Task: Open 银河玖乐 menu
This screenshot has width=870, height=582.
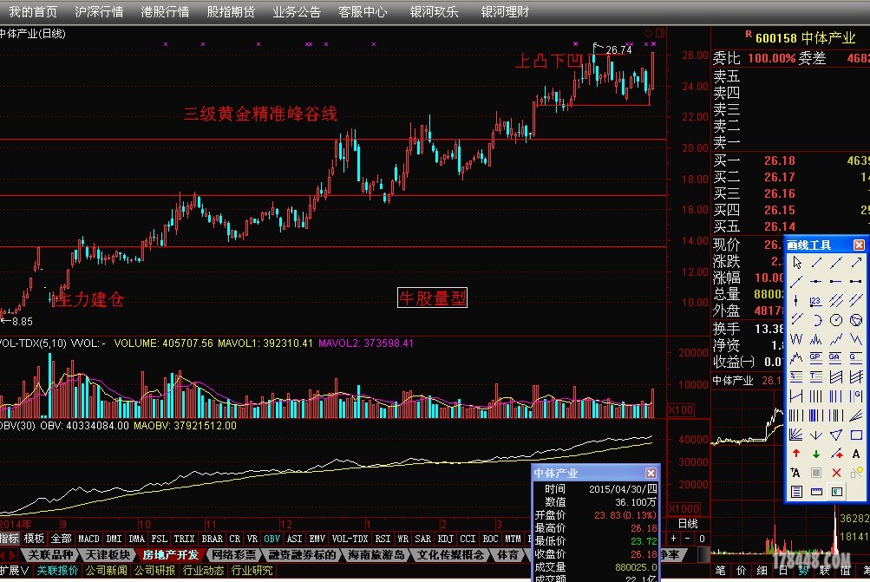Action: tap(434, 11)
